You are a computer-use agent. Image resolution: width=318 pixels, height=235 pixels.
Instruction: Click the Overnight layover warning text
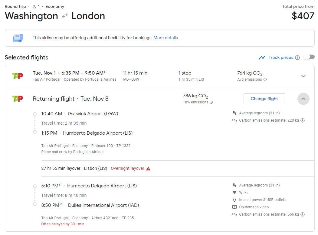point(127,168)
